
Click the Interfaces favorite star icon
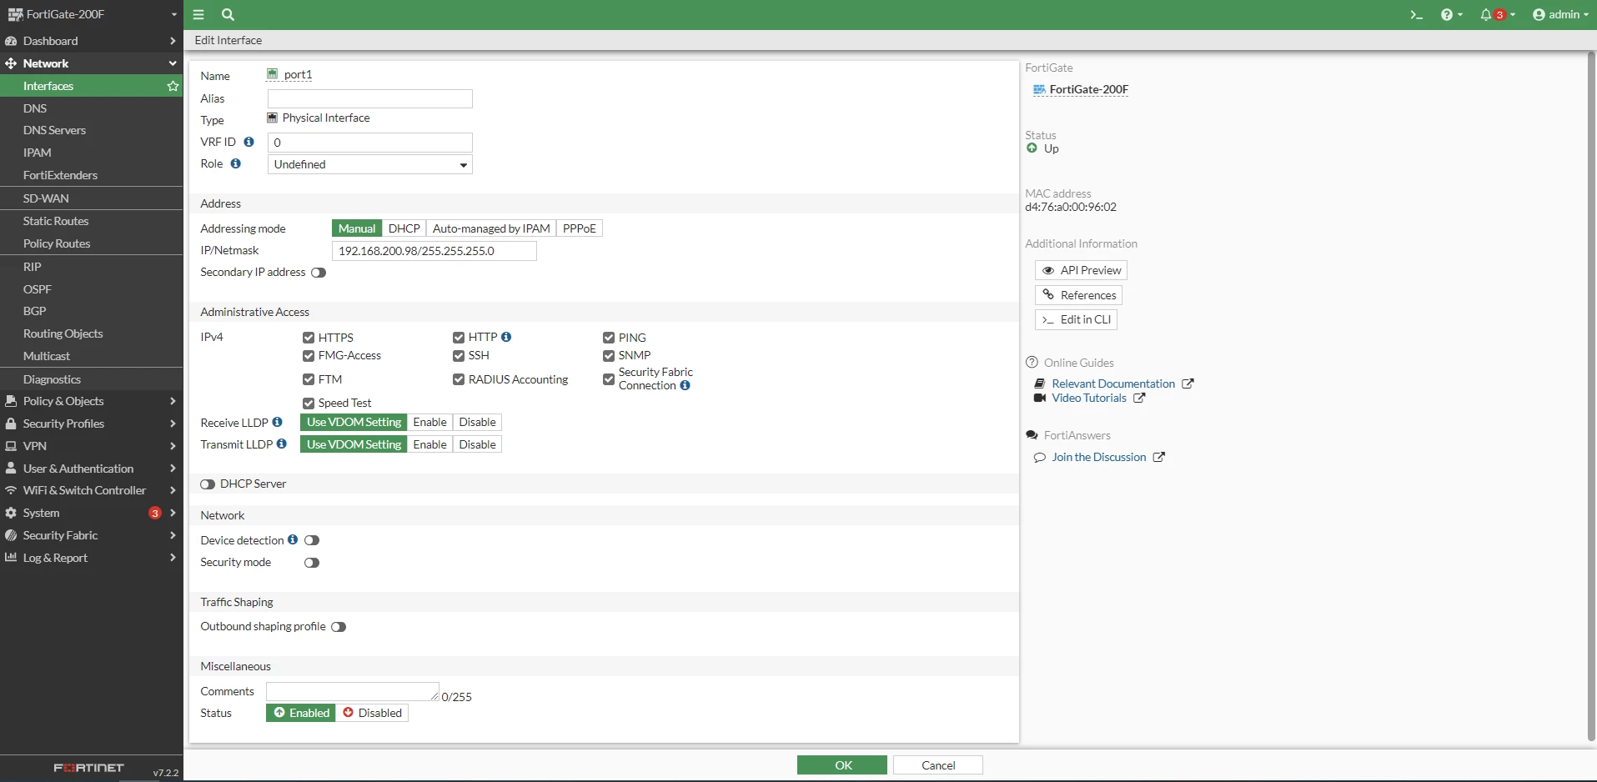pyautogui.click(x=173, y=86)
